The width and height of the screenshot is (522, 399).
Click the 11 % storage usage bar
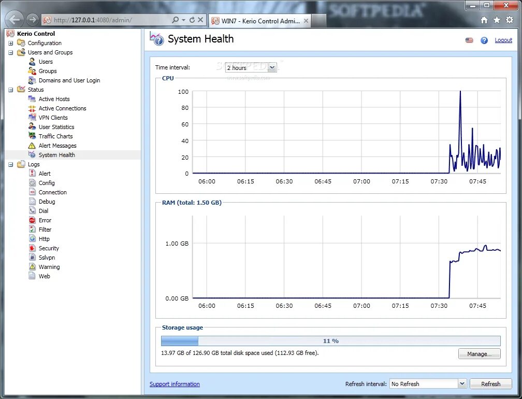pyautogui.click(x=330, y=341)
